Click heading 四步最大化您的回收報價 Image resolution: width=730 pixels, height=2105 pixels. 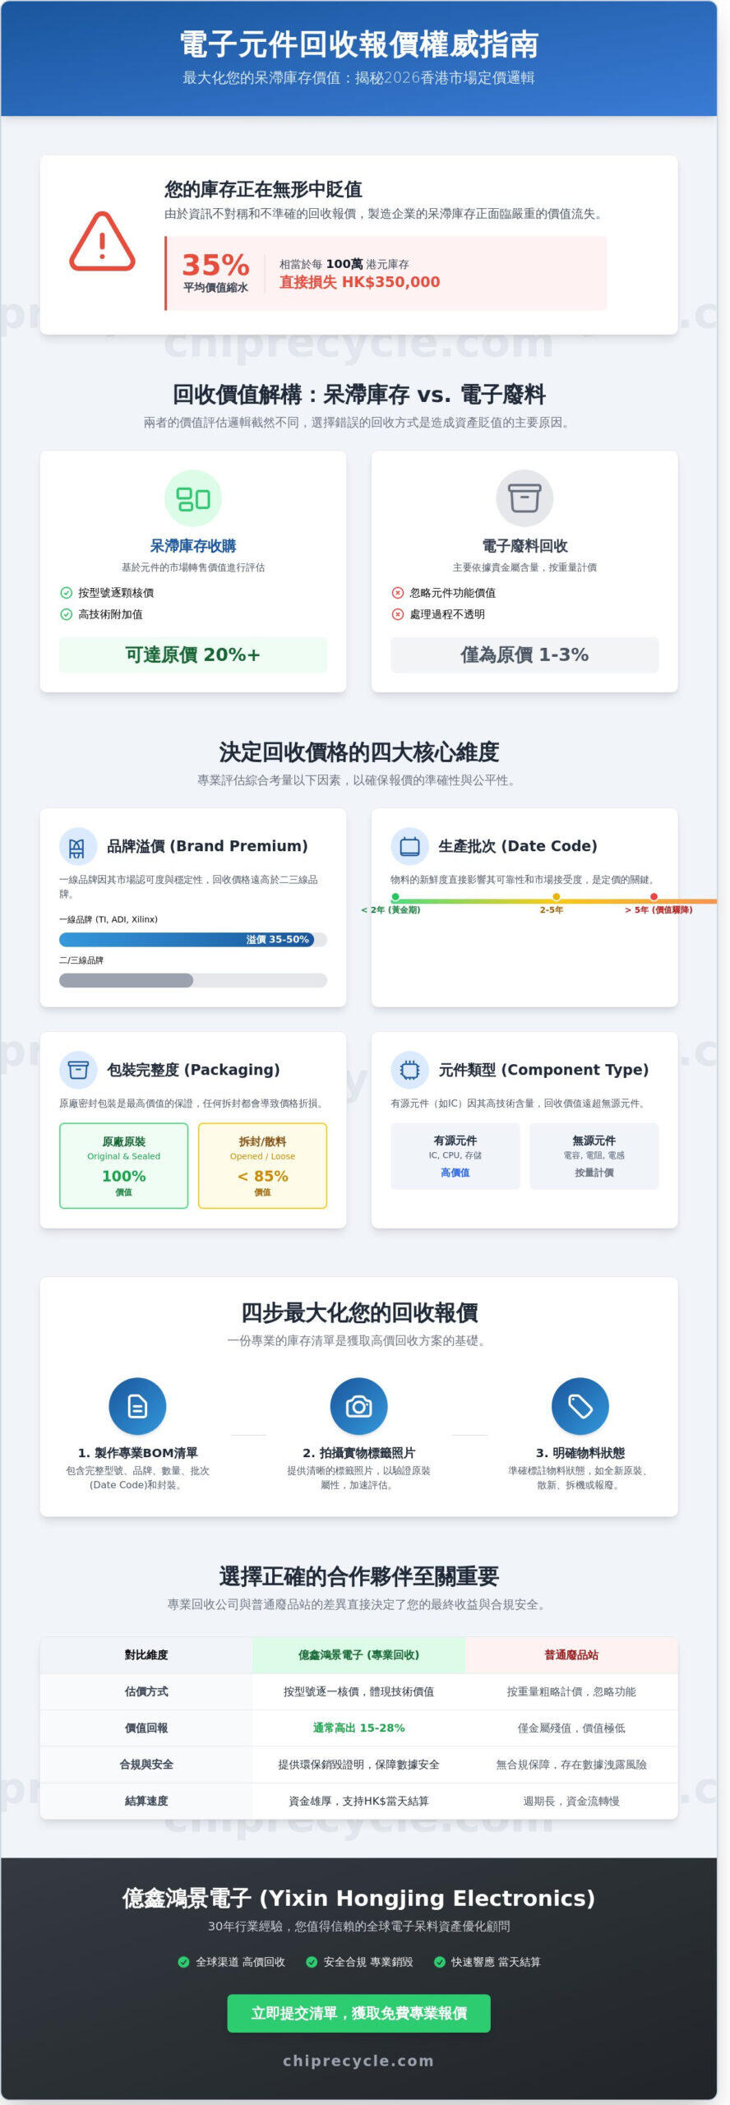pyautogui.click(x=358, y=1312)
